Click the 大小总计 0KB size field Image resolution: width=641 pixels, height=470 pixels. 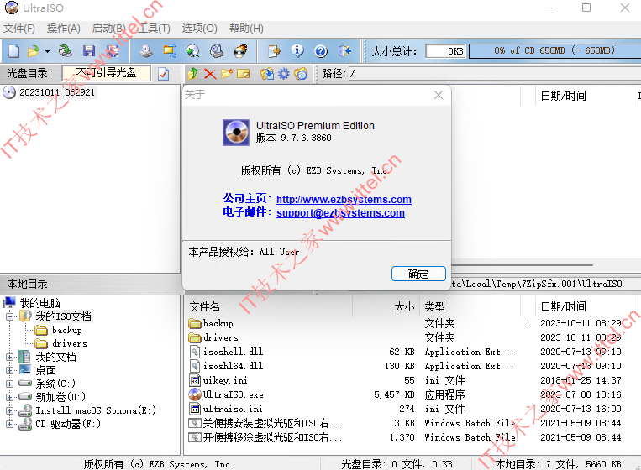click(445, 51)
